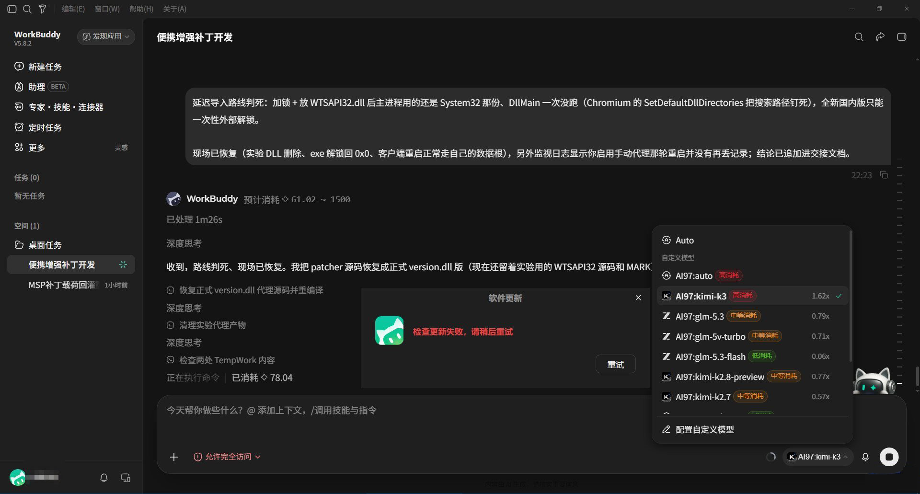The width and height of the screenshot is (920, 494).
Task: Toggle the sidebar panel icon in title bar
Action: coord(12,9)
